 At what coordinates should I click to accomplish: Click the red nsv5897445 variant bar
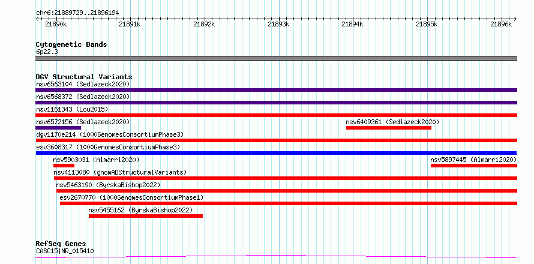click(x=474, y=166)
